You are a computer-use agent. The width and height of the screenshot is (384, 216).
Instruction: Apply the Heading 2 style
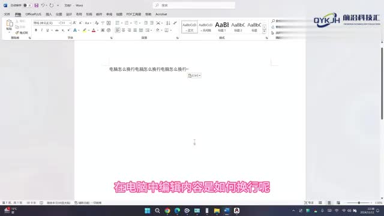tap(238, 27)
